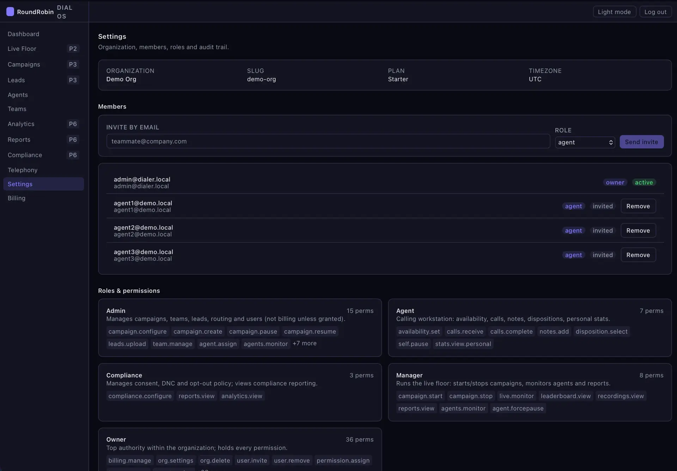677x471 pixels.
Task: Click leads.upload permission chip
Action: click(x=127, y=344)
